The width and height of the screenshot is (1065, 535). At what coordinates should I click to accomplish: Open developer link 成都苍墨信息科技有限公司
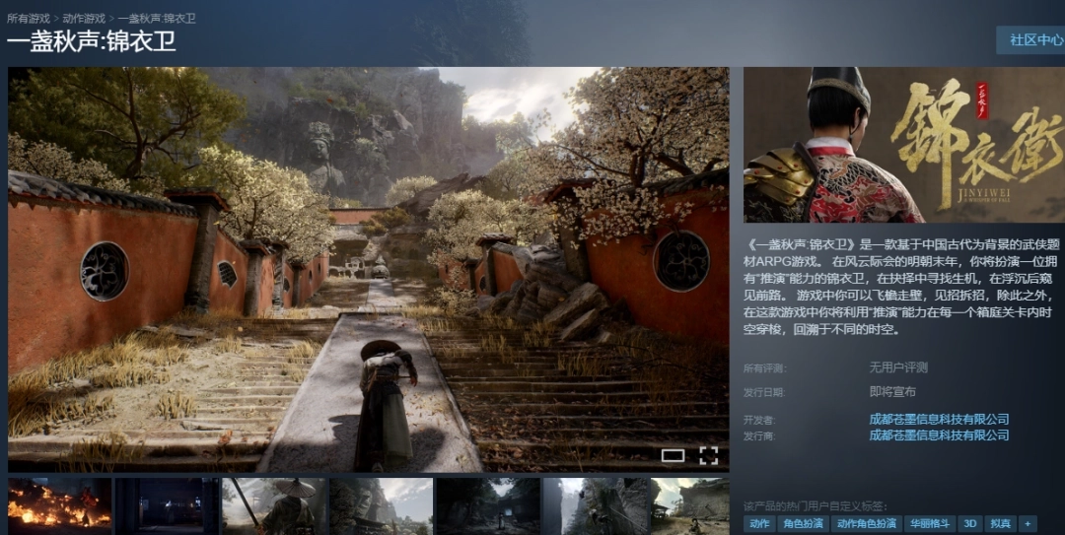(x=939, y=419)
